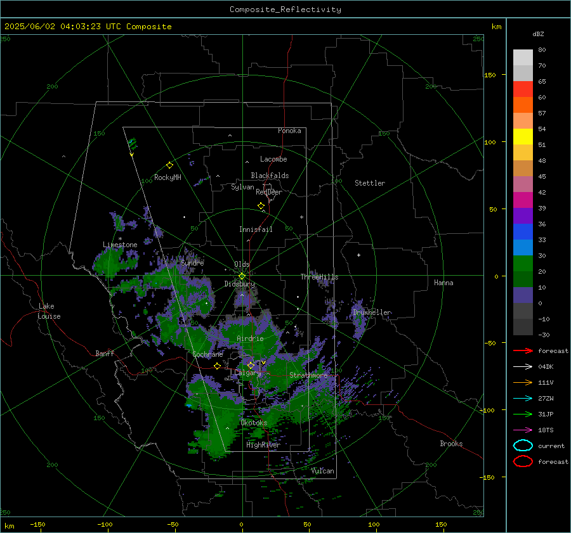Select the light blue 30-33 dBZ swatch
Screen dimensions: 571x533
523,247
